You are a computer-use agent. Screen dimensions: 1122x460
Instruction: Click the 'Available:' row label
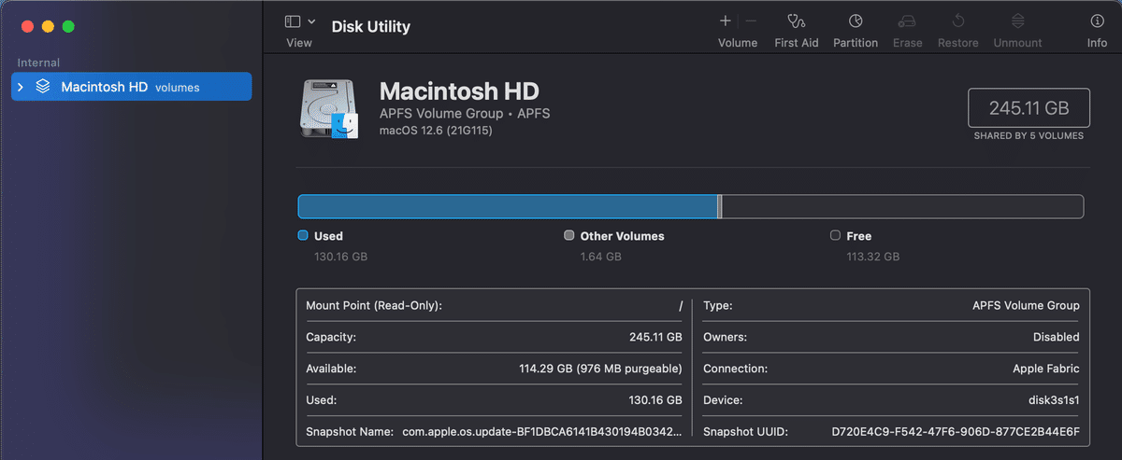(x=331, y=369)
